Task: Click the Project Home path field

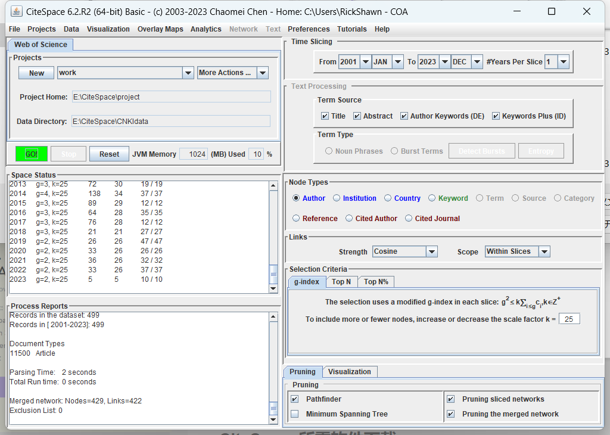Action: 171,97
